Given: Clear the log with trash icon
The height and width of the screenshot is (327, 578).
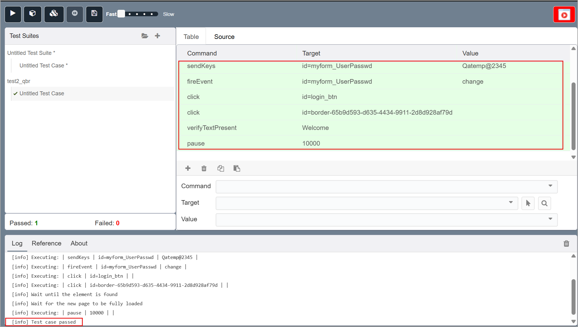Looking at the screenshot, I should pyautogui.click(x=566, y=244).
